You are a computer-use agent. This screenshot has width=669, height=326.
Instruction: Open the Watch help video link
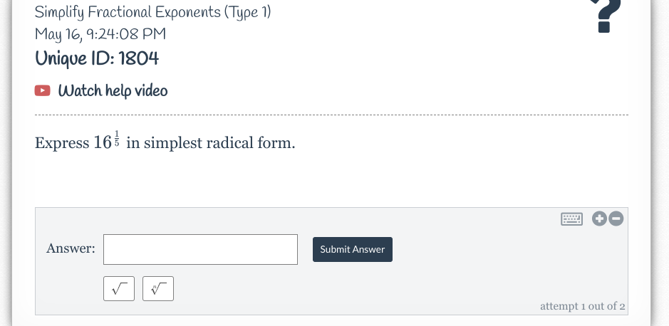(x=113, y=90)
